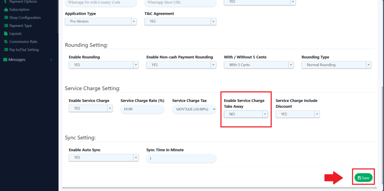Open the Enable Rounding dropdown
384x191 pixels.
(x=103, y=65)
